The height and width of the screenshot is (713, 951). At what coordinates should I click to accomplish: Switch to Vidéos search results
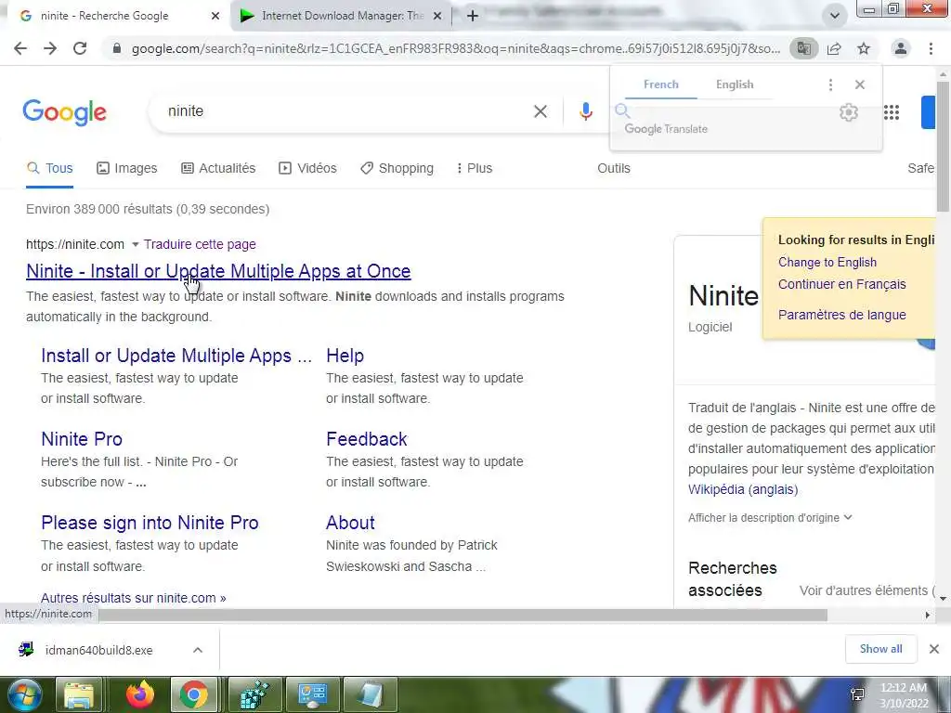coord(307,169)
